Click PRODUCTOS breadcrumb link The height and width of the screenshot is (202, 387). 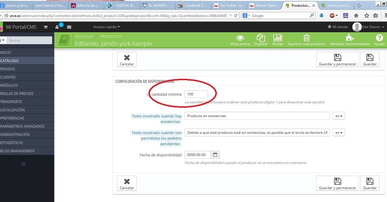pos(110,37)
